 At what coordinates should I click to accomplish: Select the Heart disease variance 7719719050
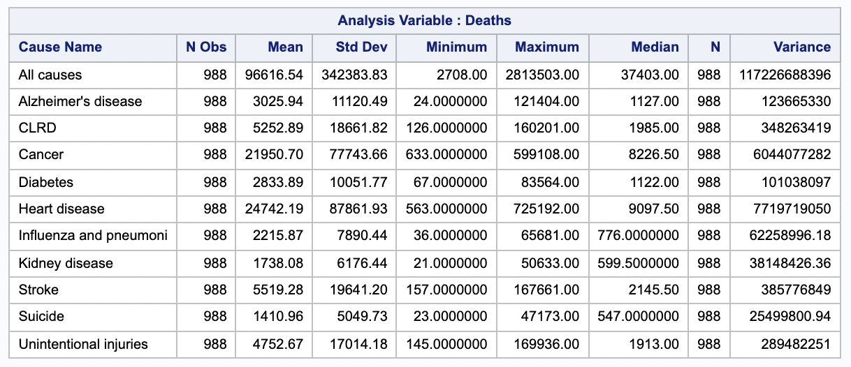[793, 209]
